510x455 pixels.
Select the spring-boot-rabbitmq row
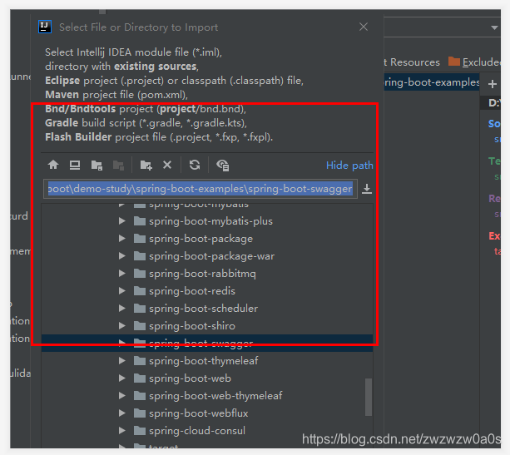coord(207,274)
